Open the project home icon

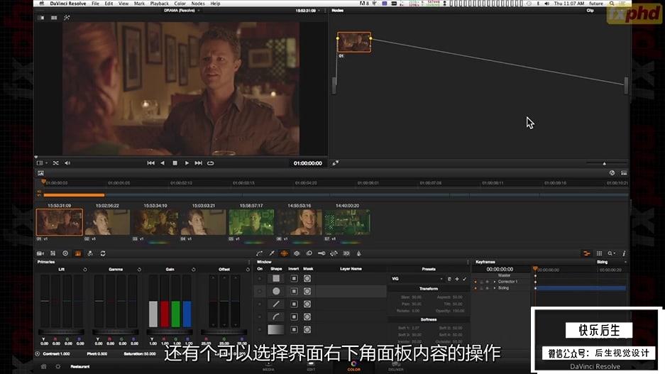[x=43, y=366]
